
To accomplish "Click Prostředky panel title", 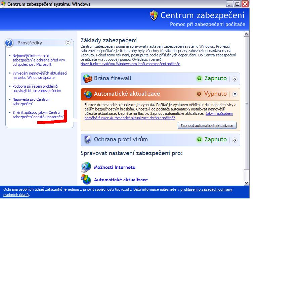I will click(x=30, y=43).
